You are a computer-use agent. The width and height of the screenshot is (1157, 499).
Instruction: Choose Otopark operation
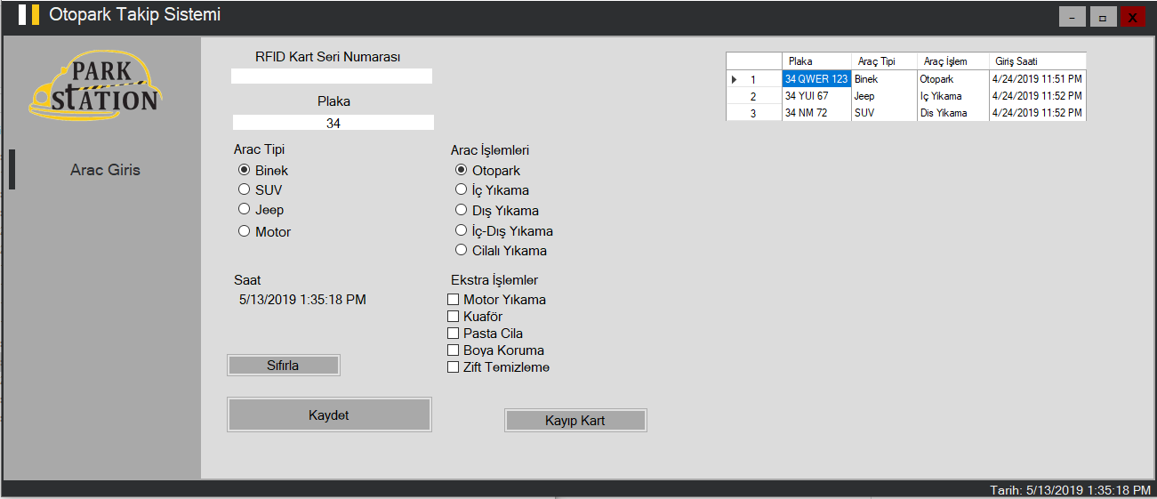tap(487, 170)
